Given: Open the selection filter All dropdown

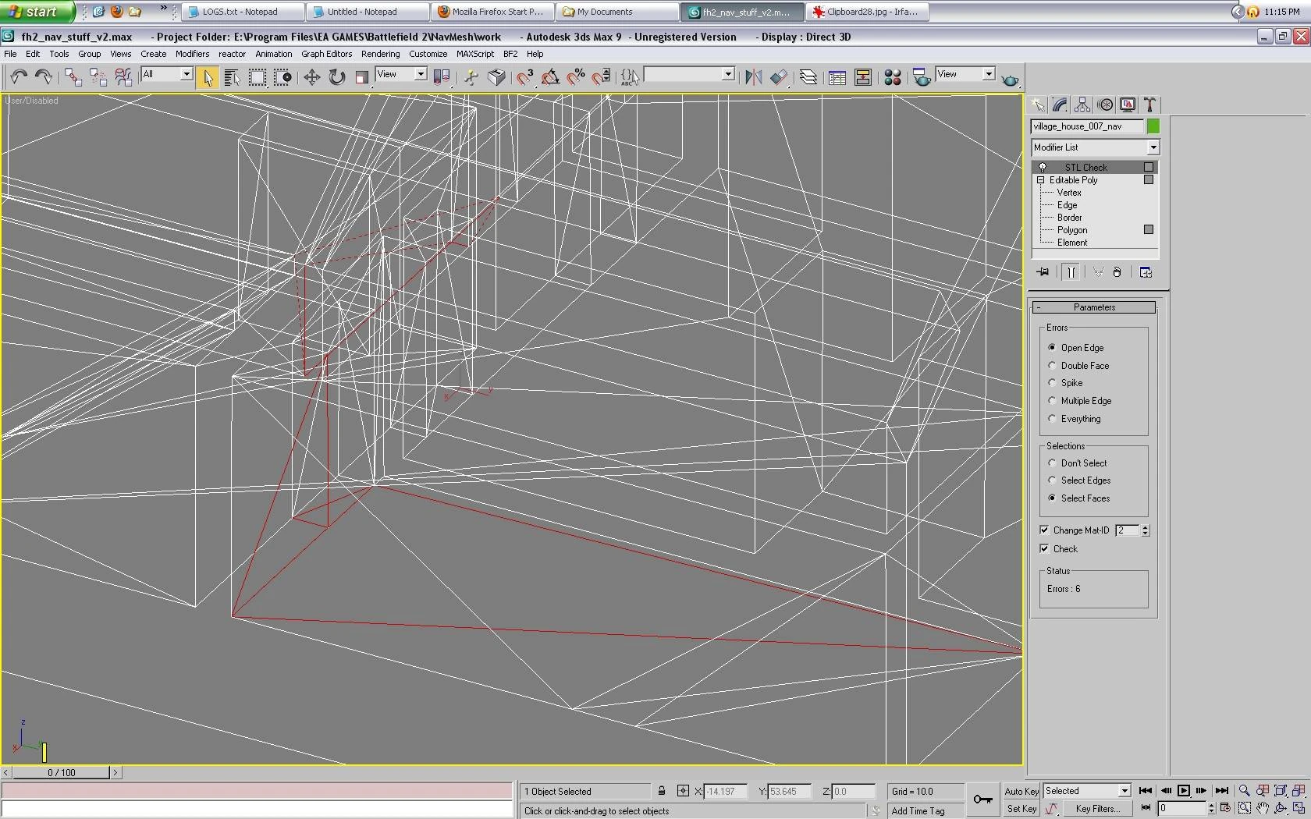Looking at the screenshot, I should pyautogui.click(x=186, y=74).
